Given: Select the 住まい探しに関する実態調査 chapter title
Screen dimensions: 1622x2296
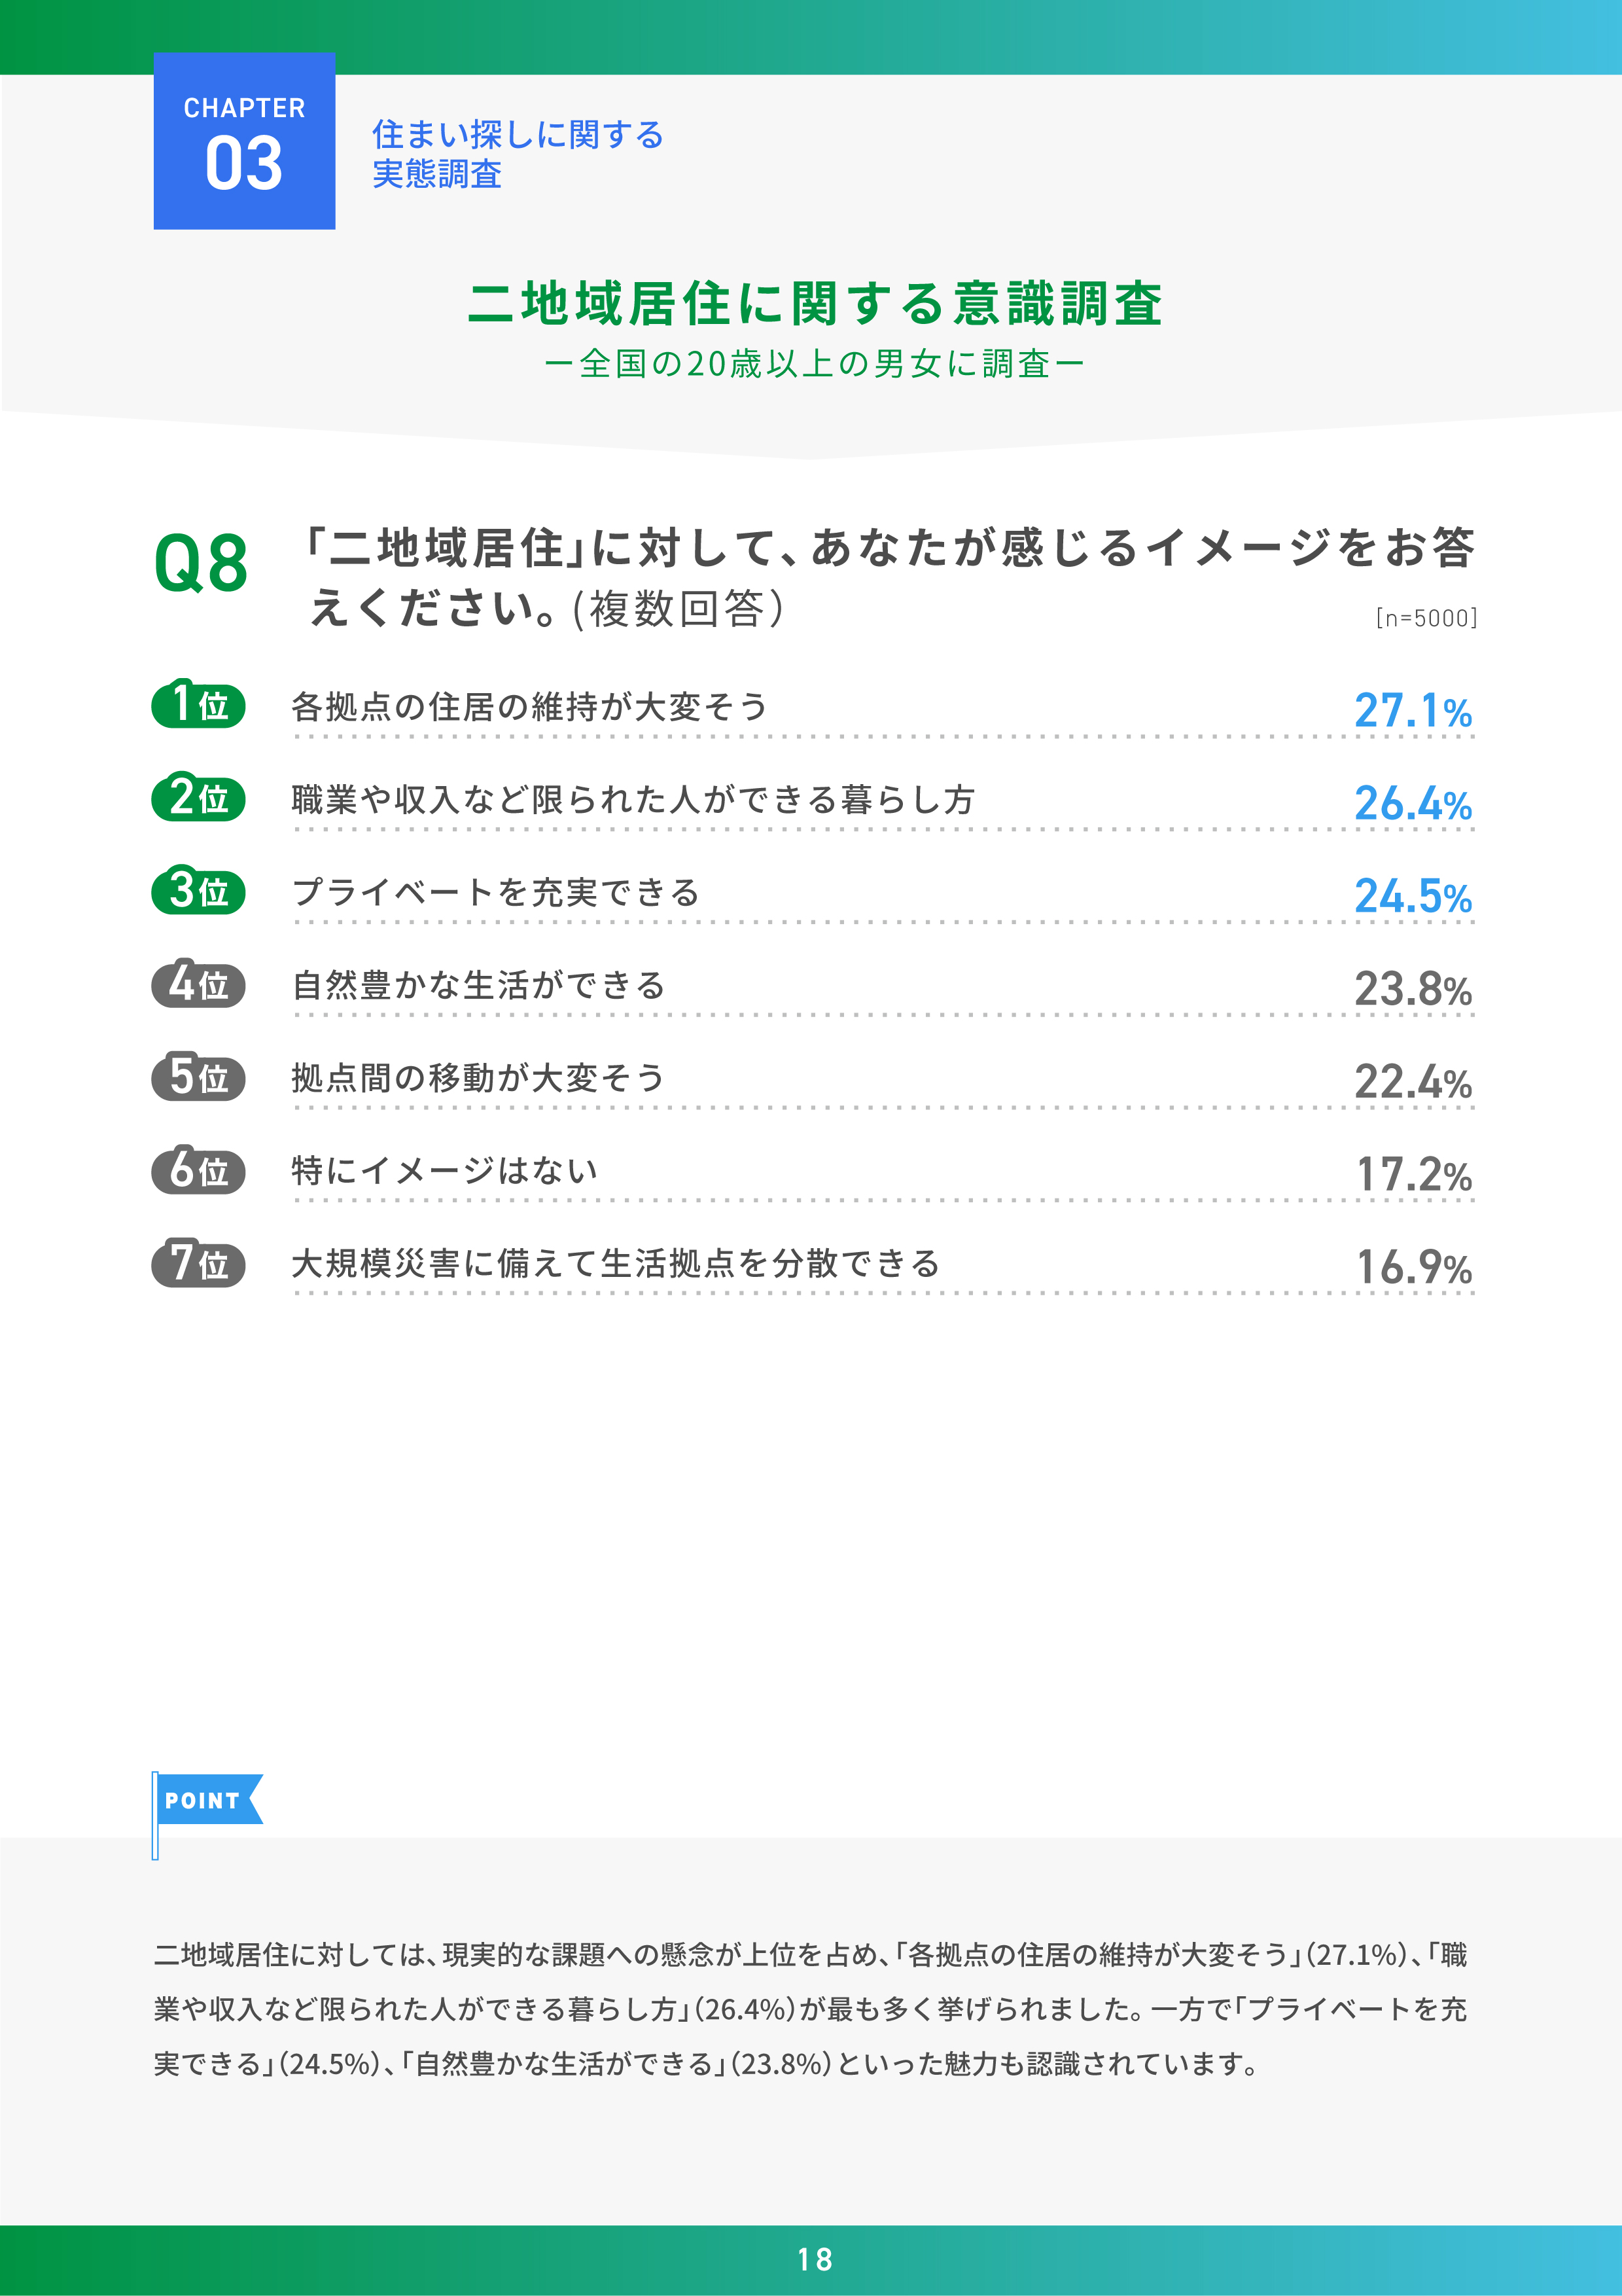Looking at the screenshot, I should 518,154.
